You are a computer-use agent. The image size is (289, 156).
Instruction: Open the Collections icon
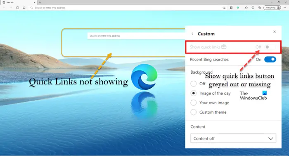point(260,8)
